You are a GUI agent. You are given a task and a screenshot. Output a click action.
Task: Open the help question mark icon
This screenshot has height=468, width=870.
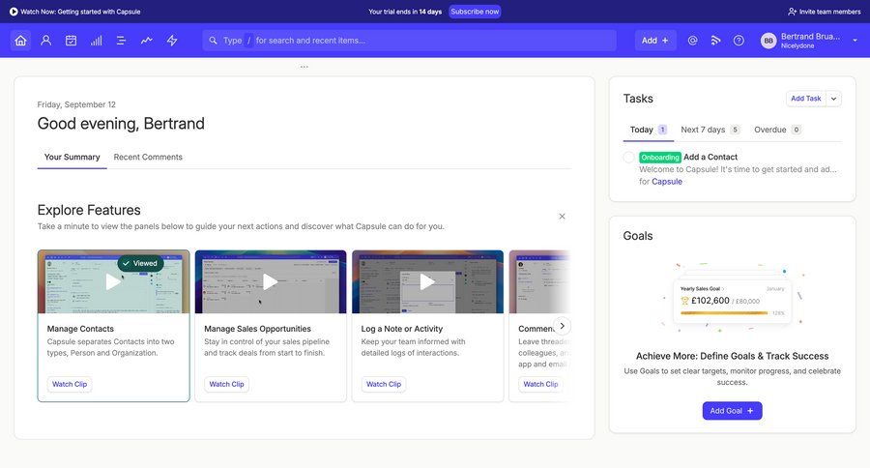pyautogui.click(x=739, y=41)
